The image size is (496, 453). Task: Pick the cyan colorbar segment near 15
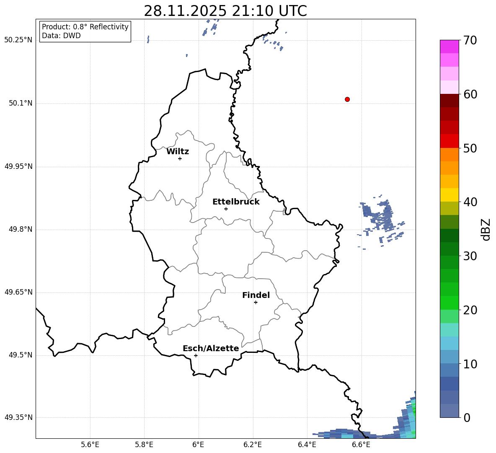click(449, 330)
